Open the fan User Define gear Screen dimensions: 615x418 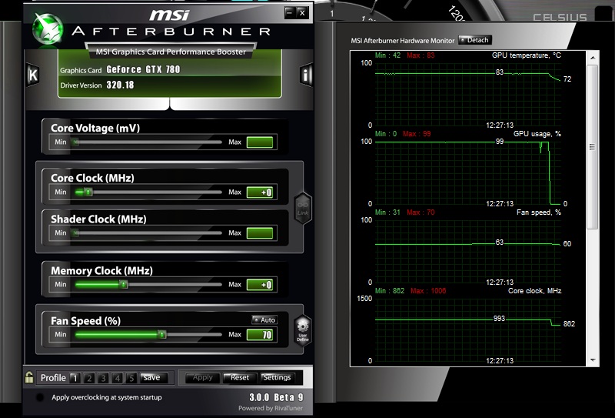303,330
